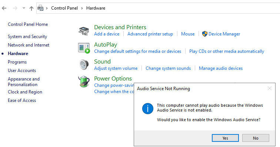Expand chevron between Control Panel and Hardware
Image resolution: width=280 pixels, height=147 pixels.
82,8
